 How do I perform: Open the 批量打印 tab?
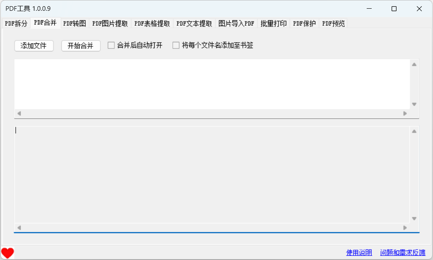(273, 24)
